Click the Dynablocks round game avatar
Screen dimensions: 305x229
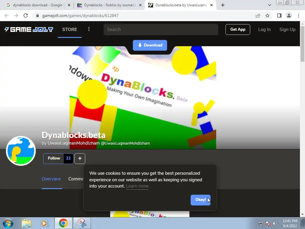point(21,151)
